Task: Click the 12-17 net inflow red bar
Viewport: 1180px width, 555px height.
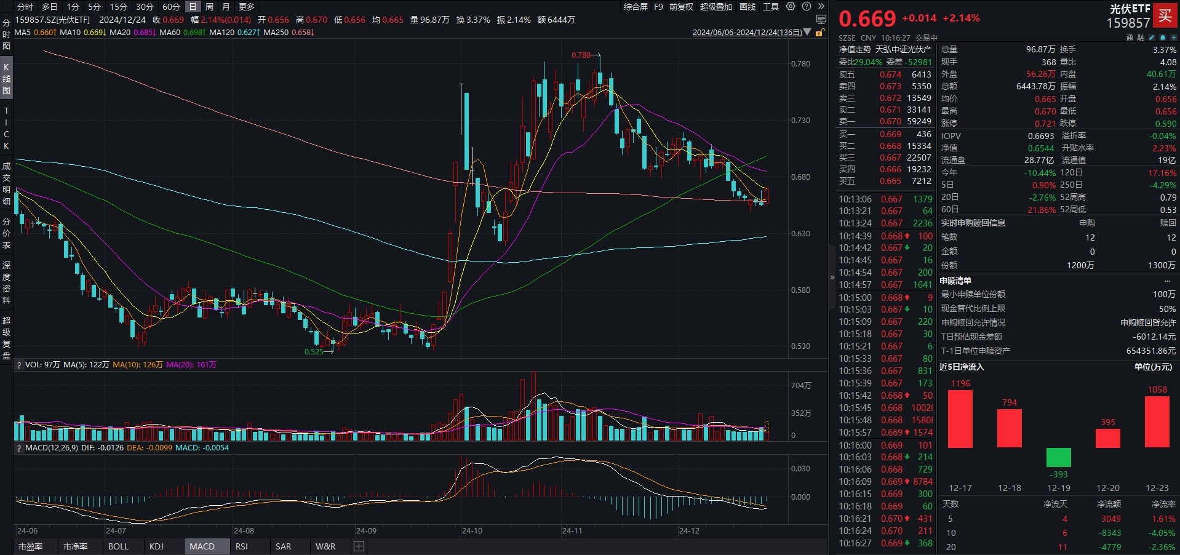Action: pyautogui.click(x=960, y=419)
